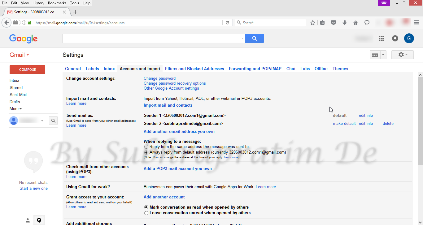
Task: Open the Tools menu
Action: (x=74, y=3)
